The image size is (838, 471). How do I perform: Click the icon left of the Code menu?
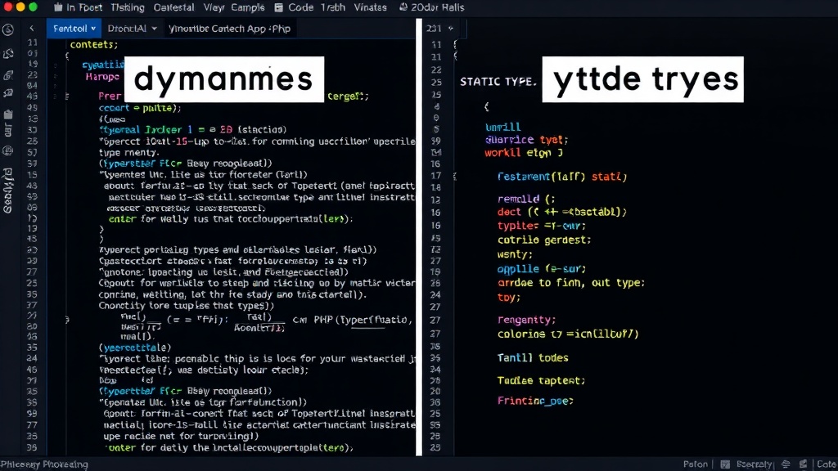click(278, 7)
